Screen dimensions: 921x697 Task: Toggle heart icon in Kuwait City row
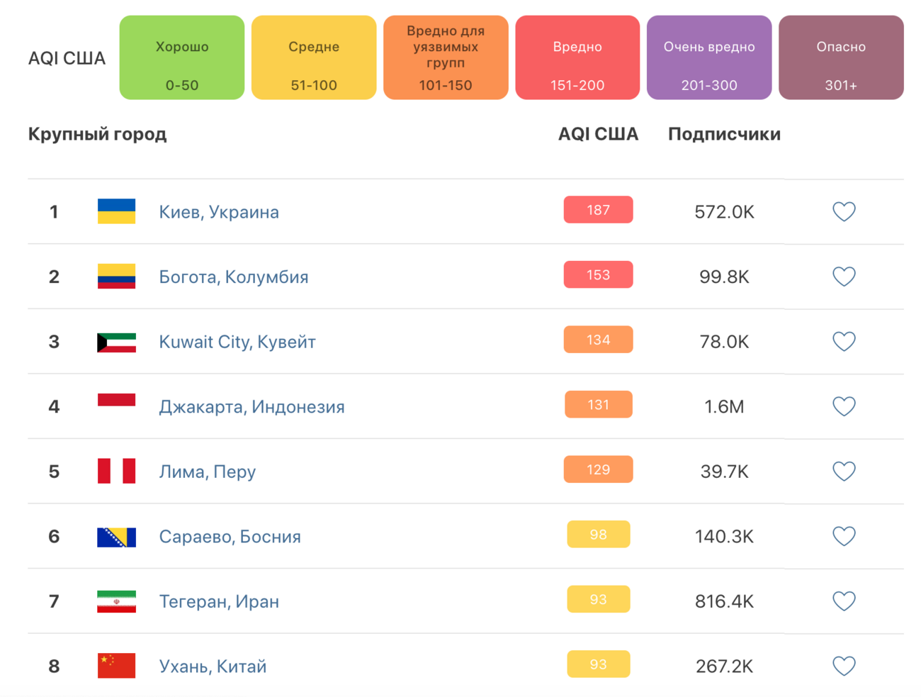(844, 341)
